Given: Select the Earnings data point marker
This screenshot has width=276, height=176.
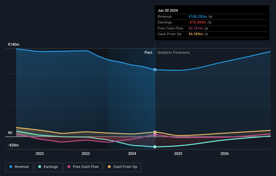Looking at the screenshot, I should (x=155, y=147).
